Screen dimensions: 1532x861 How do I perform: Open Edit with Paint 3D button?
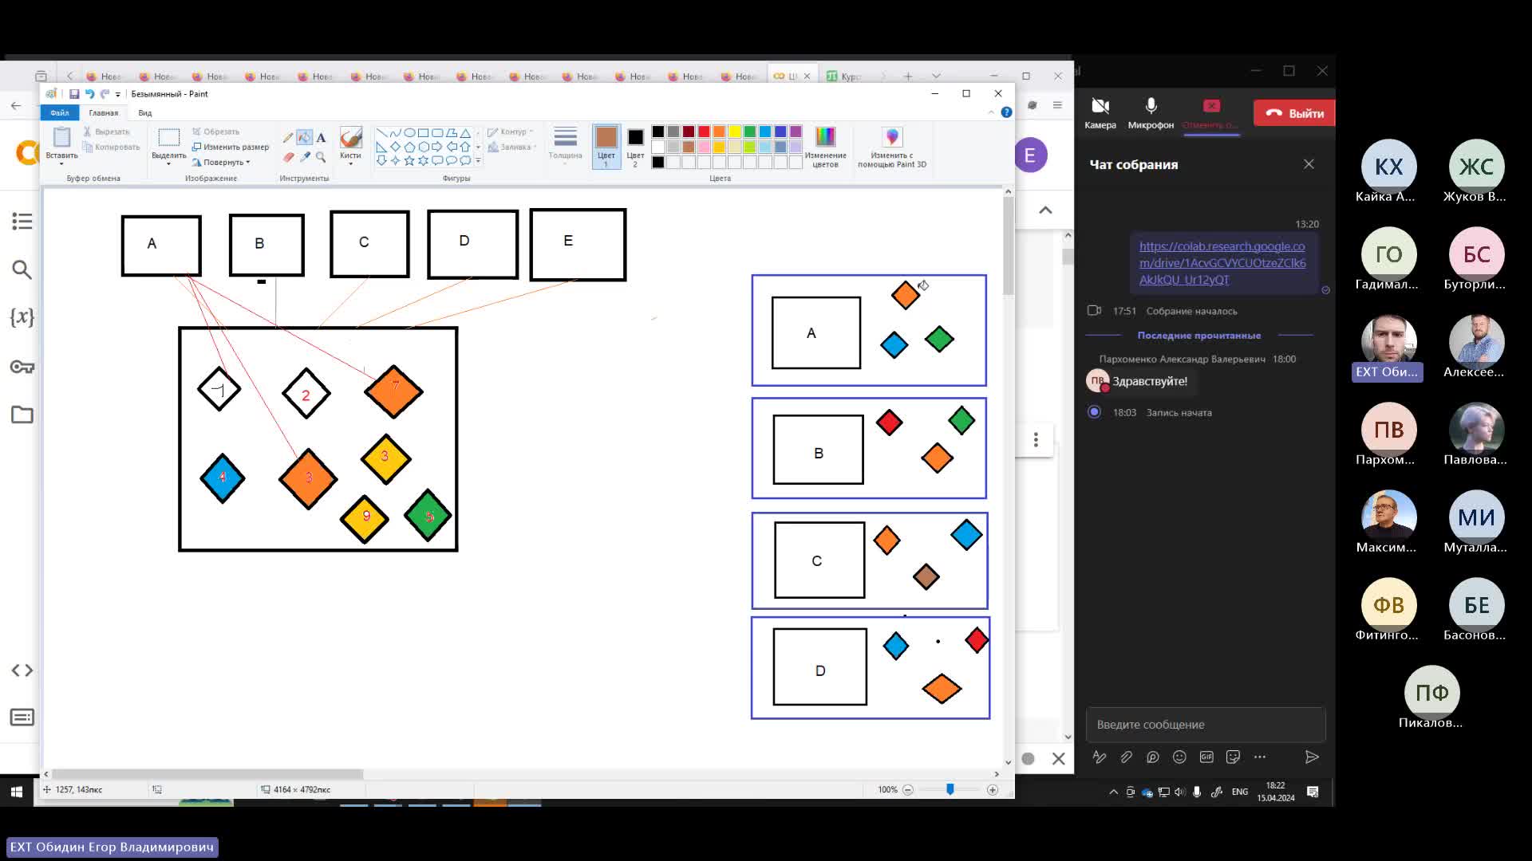pyautogui.click(x=892, y=147)
